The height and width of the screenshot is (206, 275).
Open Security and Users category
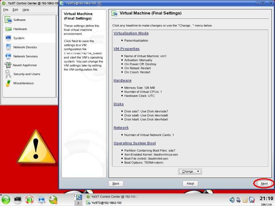[x=29, y=74]
